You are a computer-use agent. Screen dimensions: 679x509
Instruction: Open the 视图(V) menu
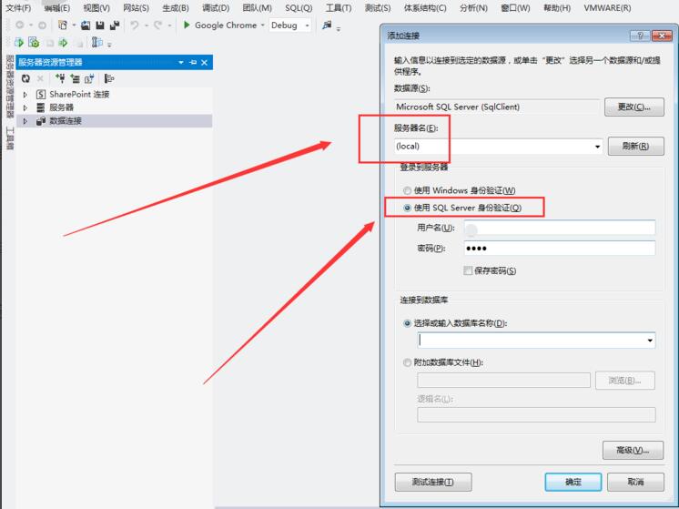point(96,8)
